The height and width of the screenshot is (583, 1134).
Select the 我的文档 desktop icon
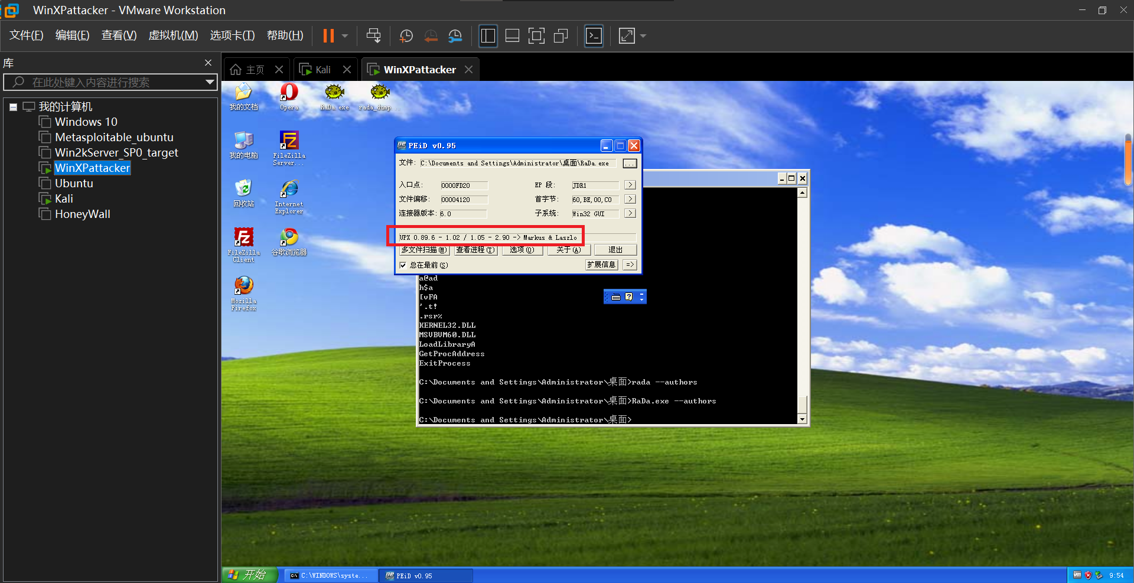243,97
